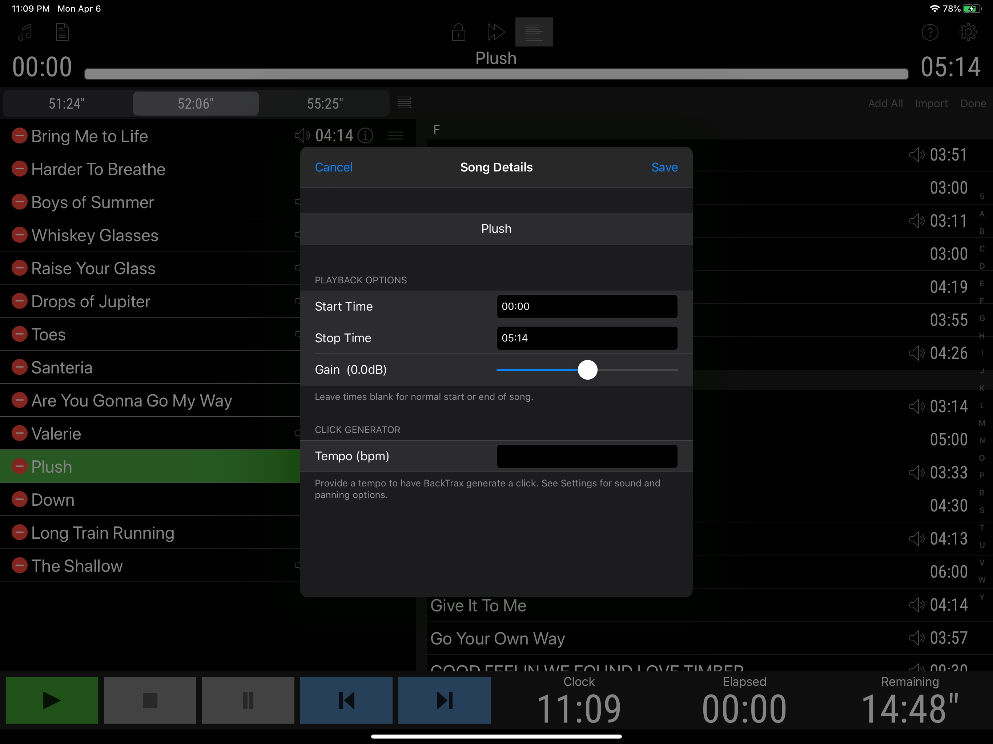Viewport: 993px width, 744px height.
Task: Jump to letter S in alphabet index
Action: click(x=982, y=510)
